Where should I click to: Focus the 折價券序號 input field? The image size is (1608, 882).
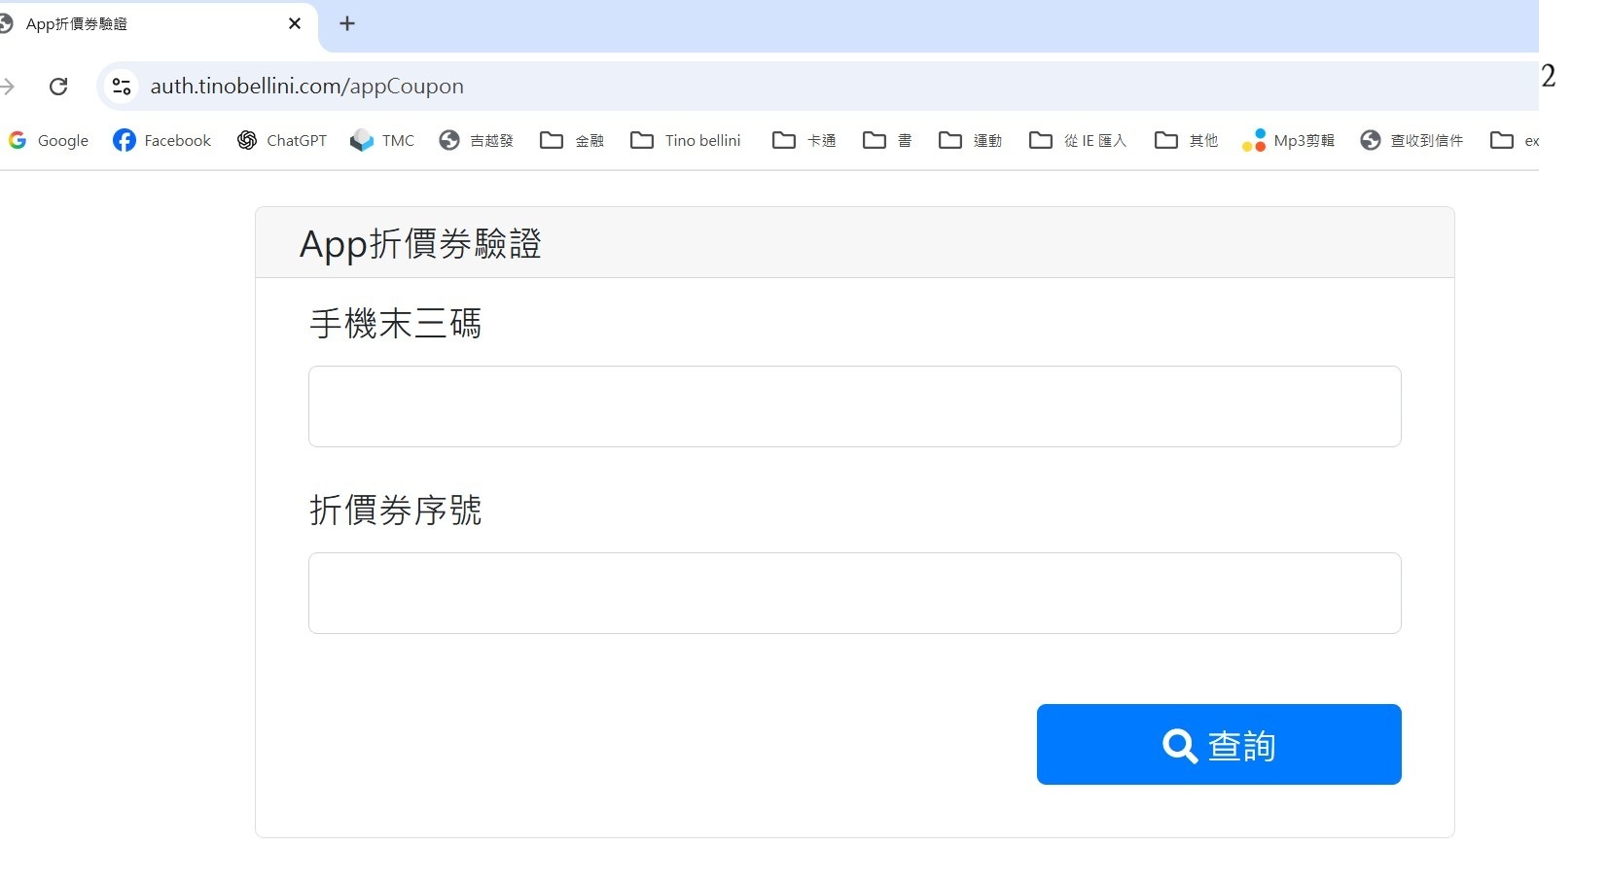point(854,593)
